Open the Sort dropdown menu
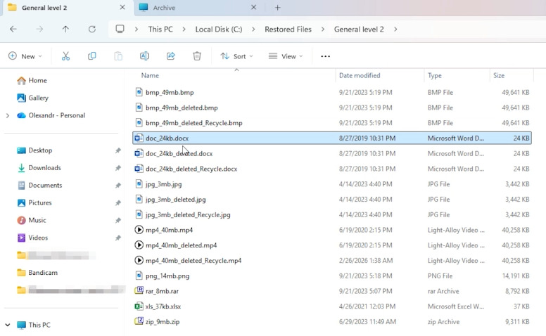This screenshot has height=336, width=546. (x=237, y=56)
